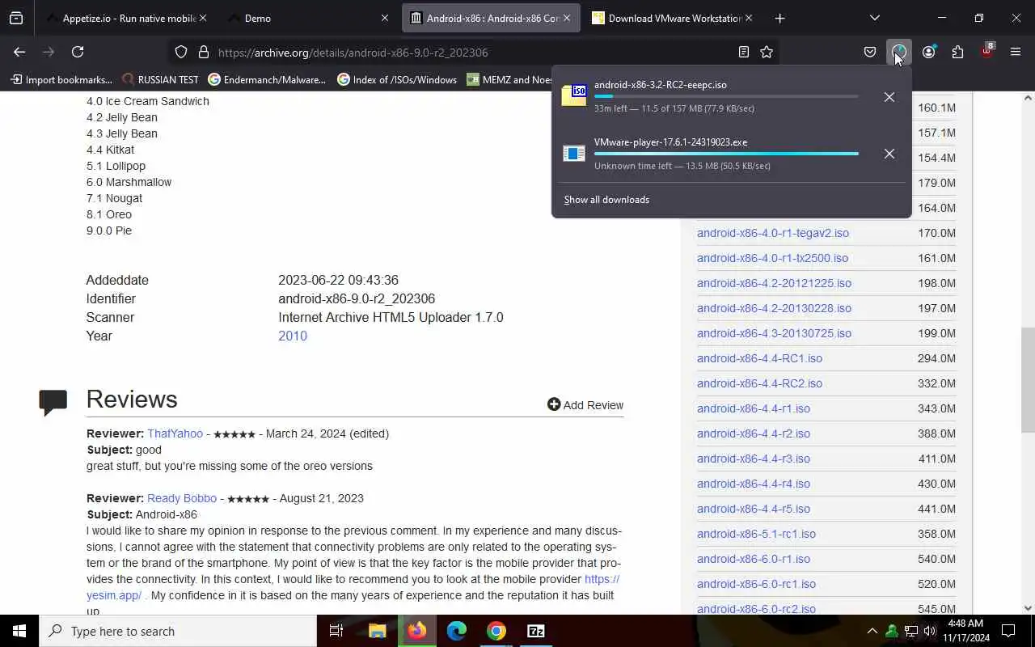Open RUSSIAN TEST bookmark

160,79
